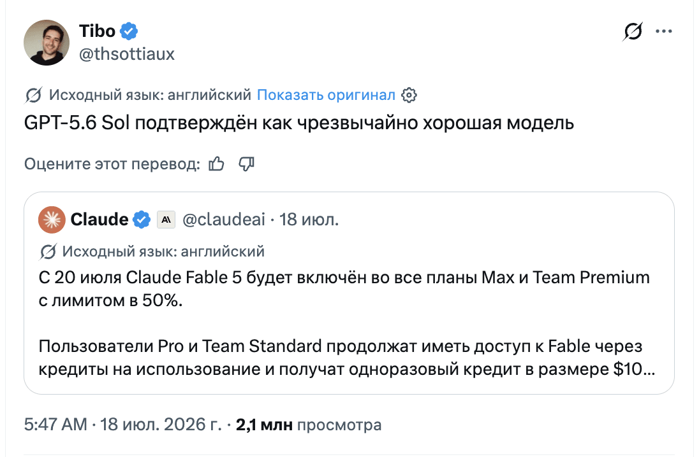Click Tibo's profile avatar photo

coord(47,43)
